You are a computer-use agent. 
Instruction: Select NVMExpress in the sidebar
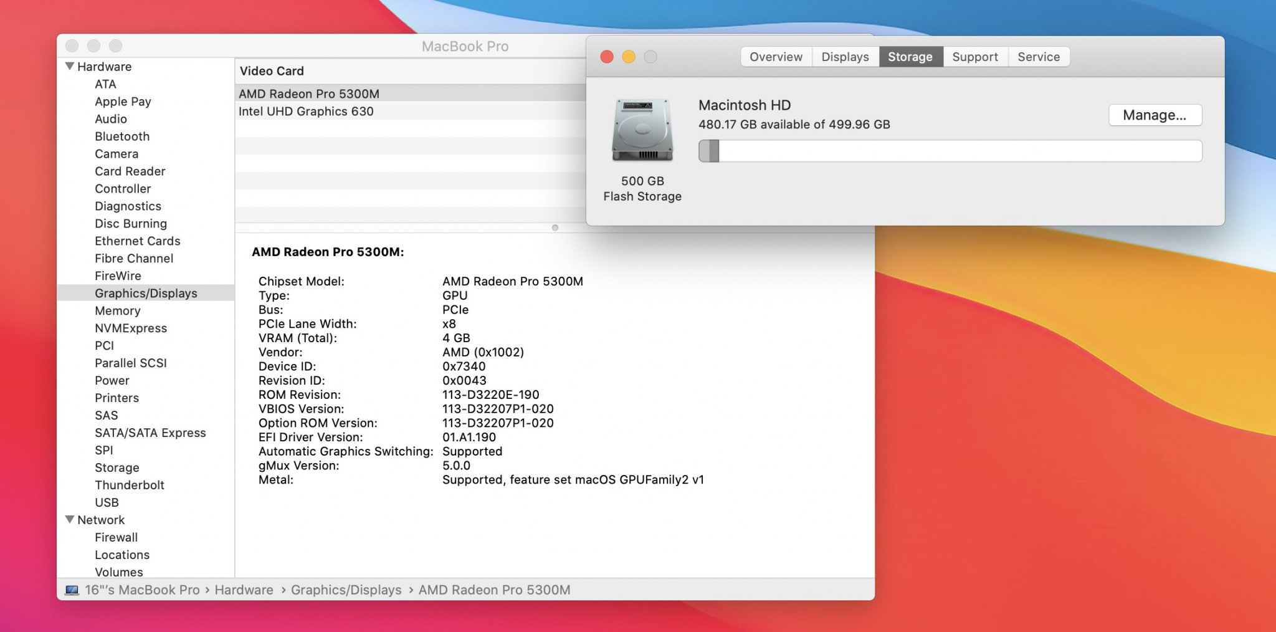tap(131, 328)
